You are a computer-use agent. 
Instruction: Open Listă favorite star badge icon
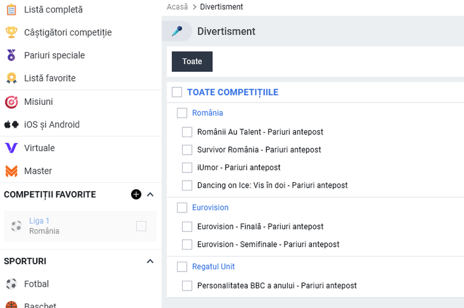click(x=11, y=78)
